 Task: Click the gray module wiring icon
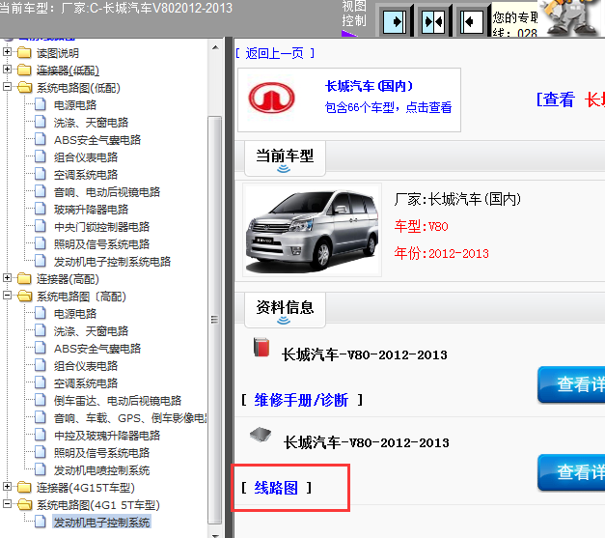[261, 435]
